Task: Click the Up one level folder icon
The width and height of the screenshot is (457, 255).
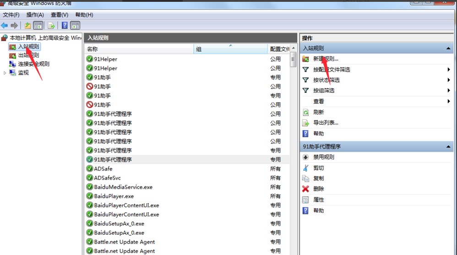Action: 27,26
